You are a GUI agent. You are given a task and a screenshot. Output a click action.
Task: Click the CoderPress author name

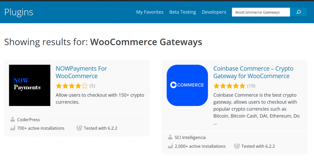pos(29,120)
